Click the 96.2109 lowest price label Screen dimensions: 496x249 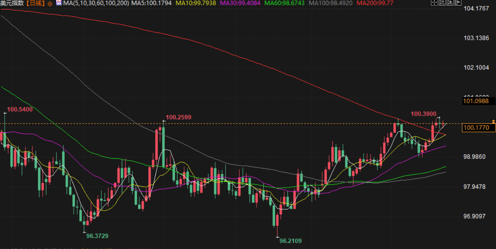290,240
